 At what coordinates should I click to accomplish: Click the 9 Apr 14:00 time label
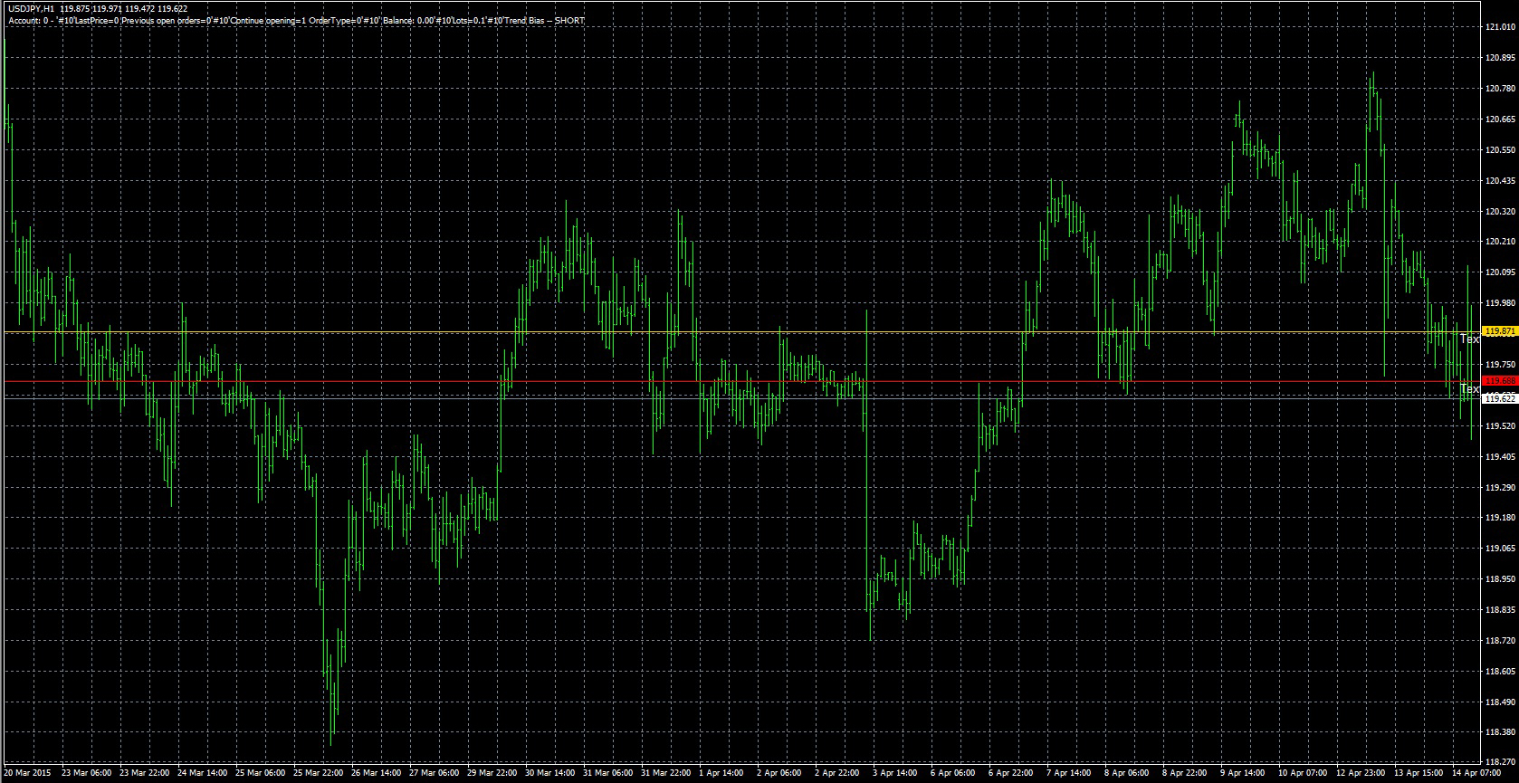[1242, 773]
